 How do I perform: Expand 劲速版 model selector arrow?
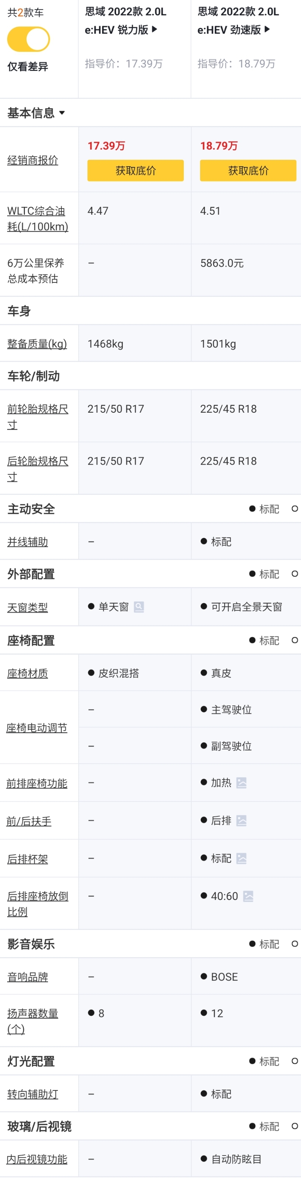click(267, 29)
